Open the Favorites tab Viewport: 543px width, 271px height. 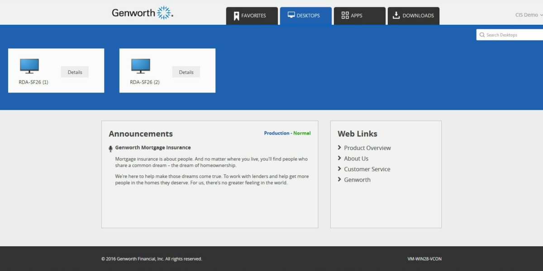click(252, 16)
